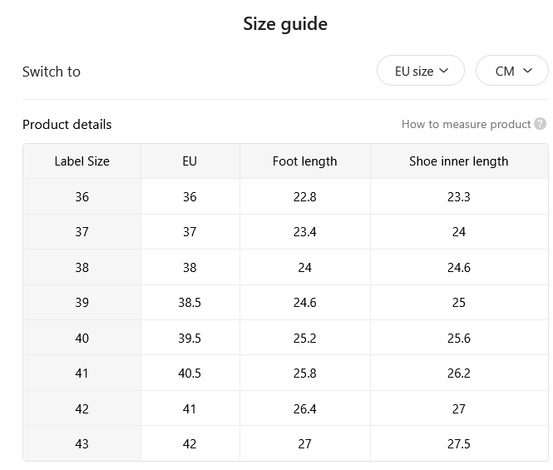Image resolution: width=553 pixels, height=470 pixels.
Task: Click the question mark help icon
Action: tap(540, 124)
